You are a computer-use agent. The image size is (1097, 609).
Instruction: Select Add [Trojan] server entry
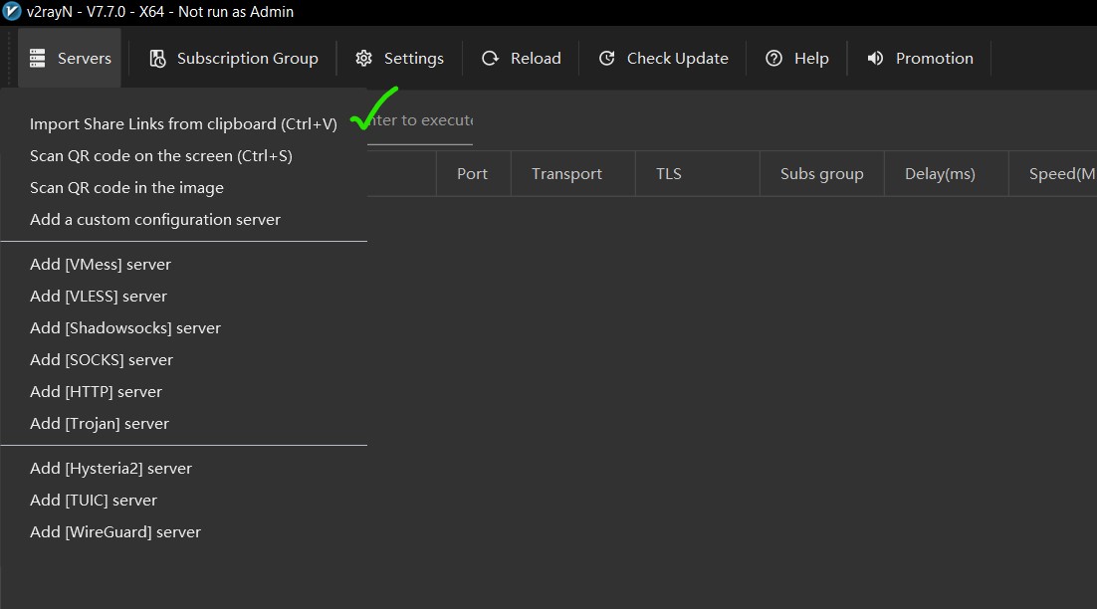point(100,424)
